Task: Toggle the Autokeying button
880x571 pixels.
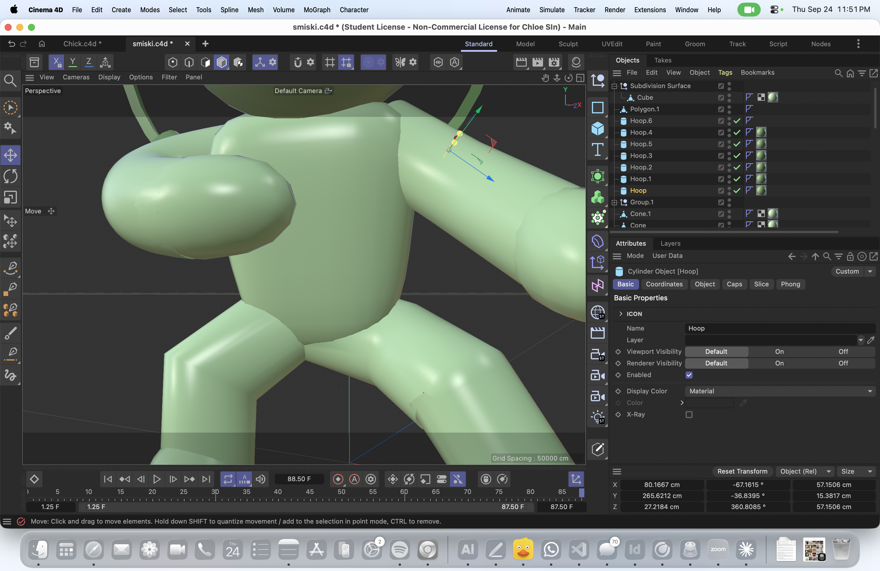Action: 354,479
